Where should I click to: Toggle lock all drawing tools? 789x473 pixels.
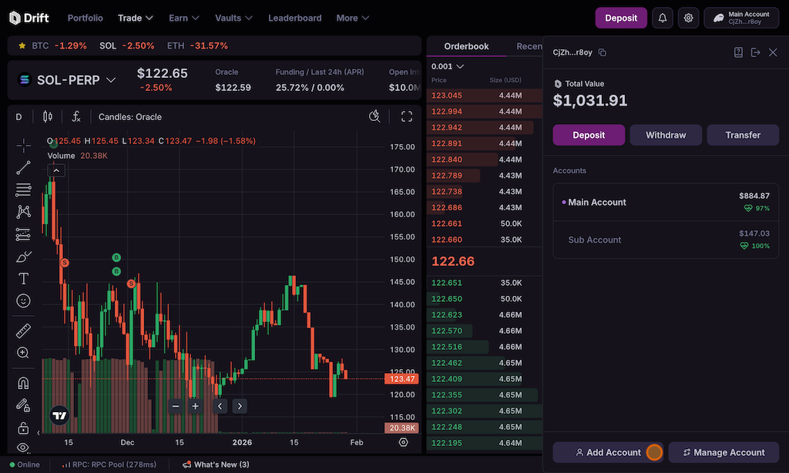23,428
